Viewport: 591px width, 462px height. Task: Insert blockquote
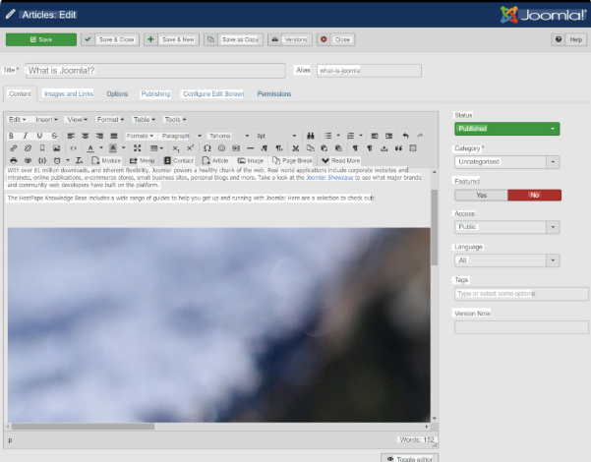(x=398, y=148)
